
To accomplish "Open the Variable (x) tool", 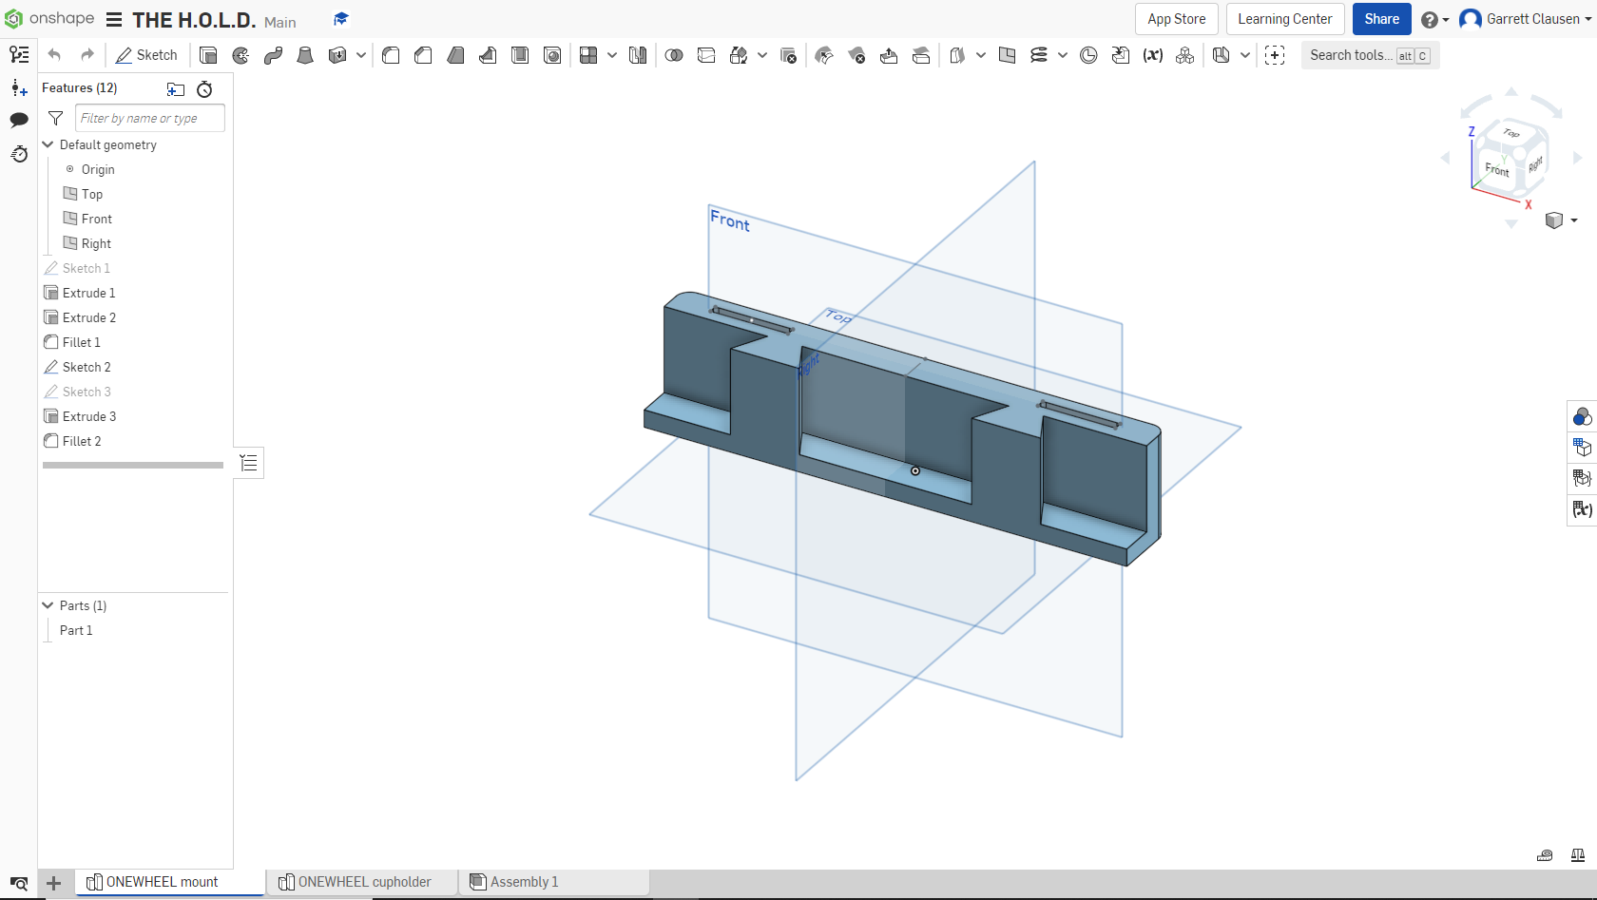I will coord(1153,55).
